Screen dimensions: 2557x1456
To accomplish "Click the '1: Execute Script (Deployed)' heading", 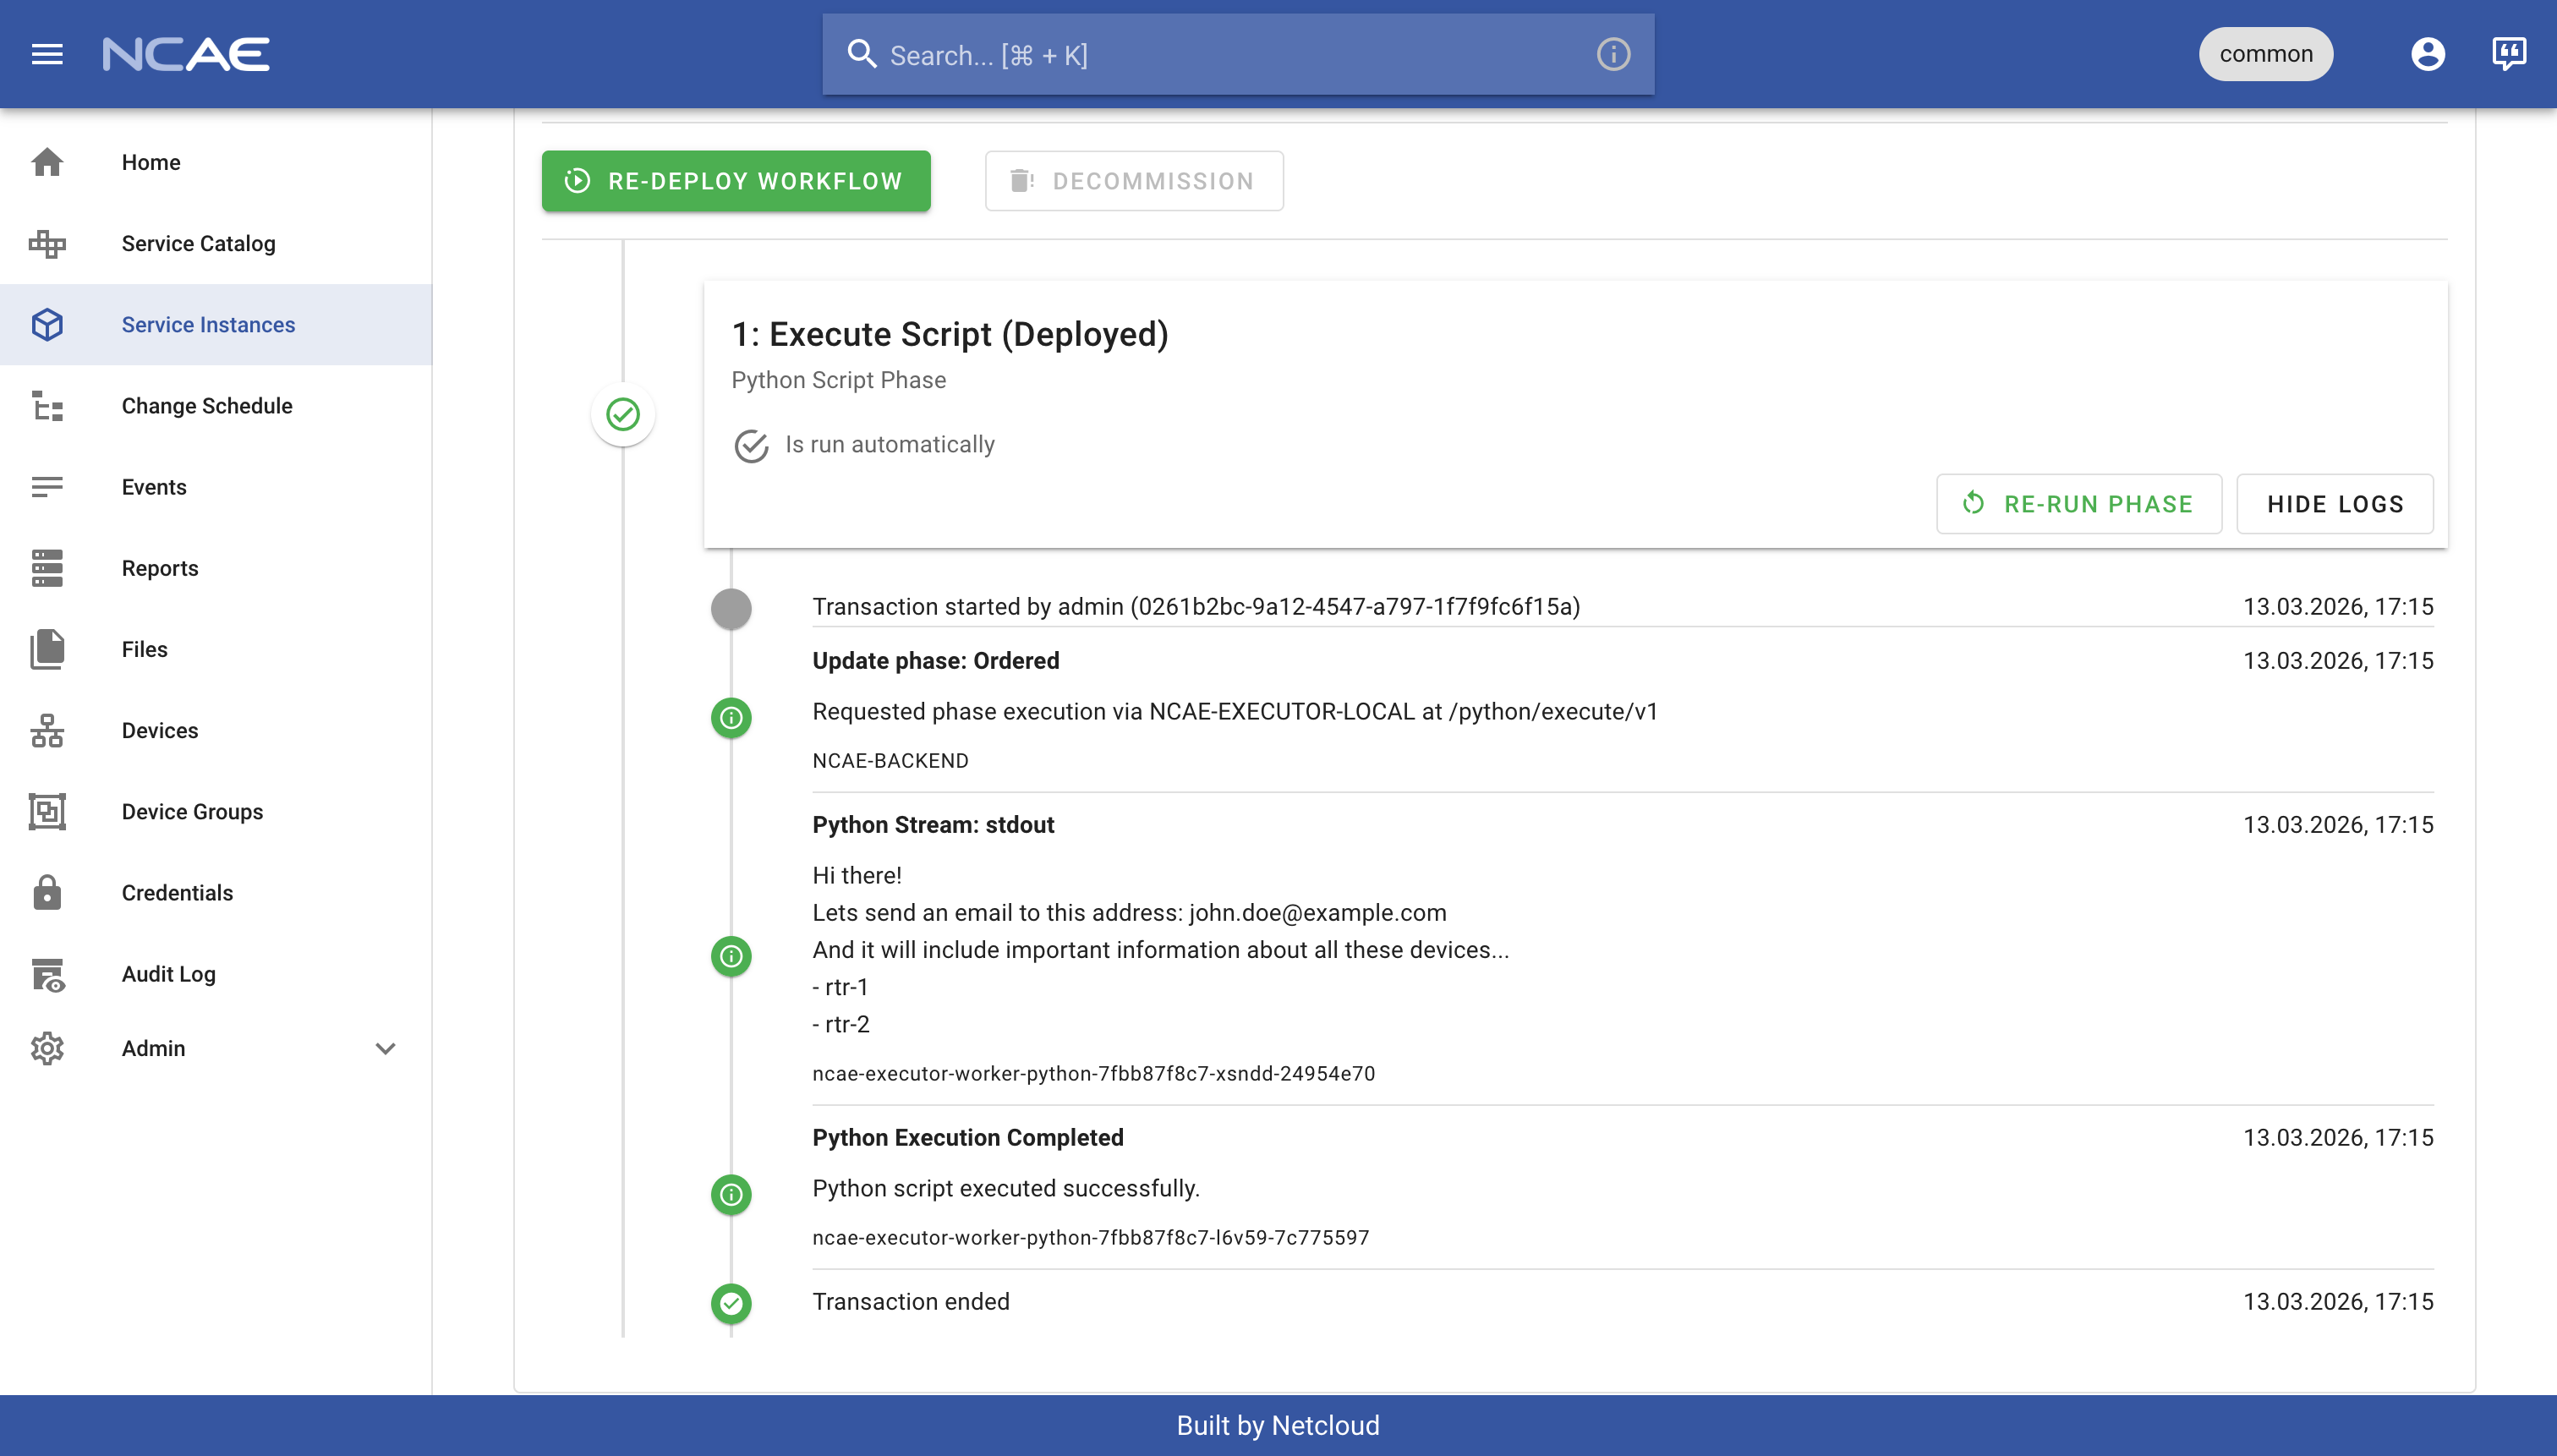I will (x=950, y=334).
